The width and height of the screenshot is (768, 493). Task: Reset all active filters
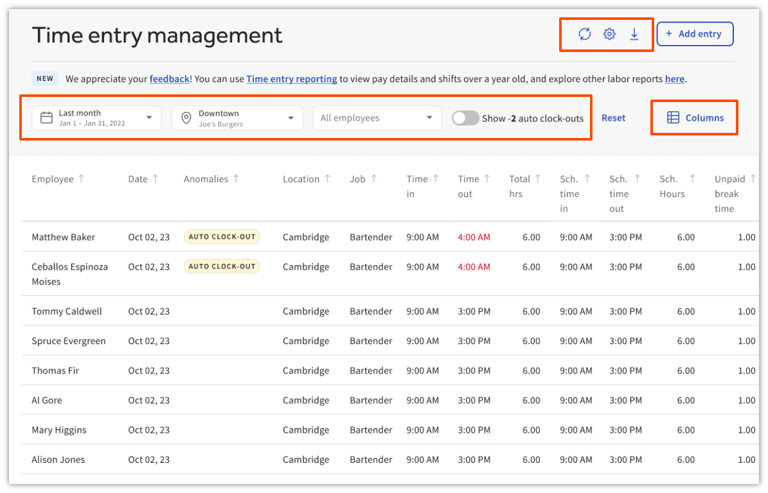coord(613,117)
